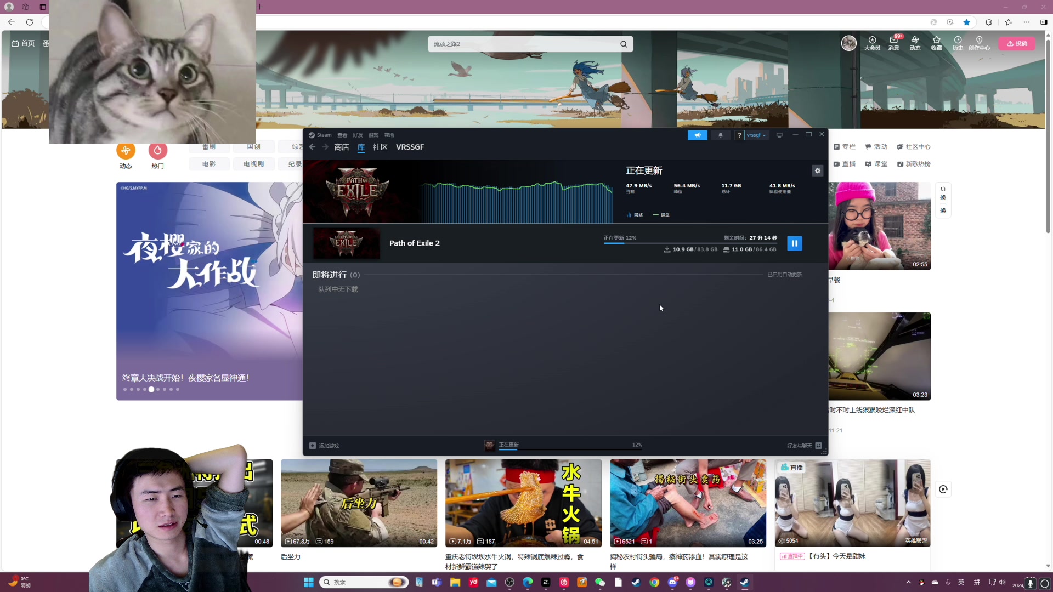Click orange 动态 channel icon
Image resolution: width=1053 pixels, height=592 pixels.
(126, 150)
